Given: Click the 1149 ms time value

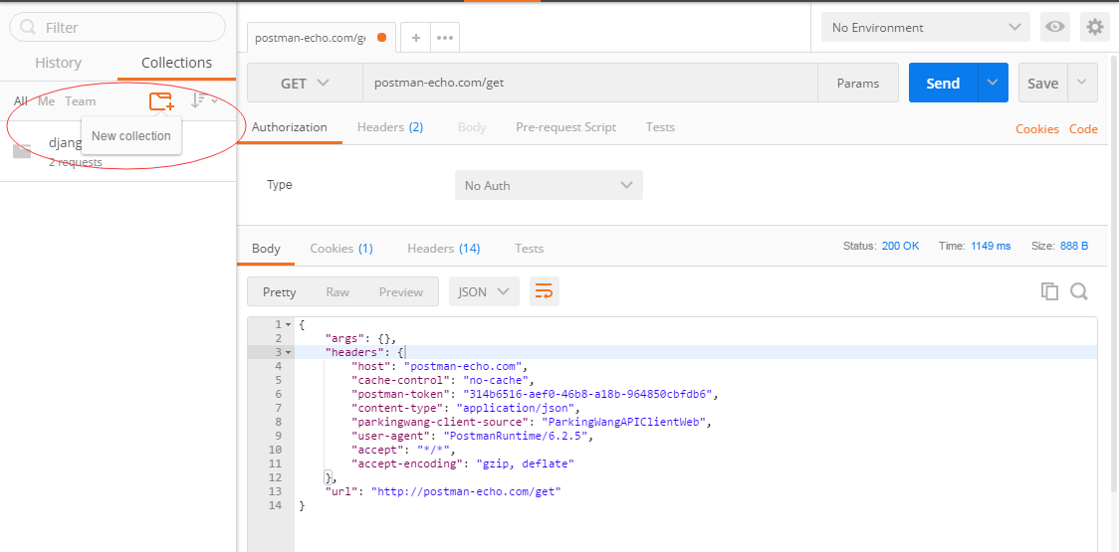Looking at the screenshot, I should 991,246.
